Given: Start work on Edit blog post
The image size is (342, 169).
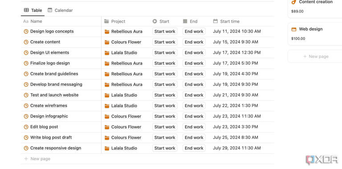Looking at the screenshot, I should (x=165, y=127).
